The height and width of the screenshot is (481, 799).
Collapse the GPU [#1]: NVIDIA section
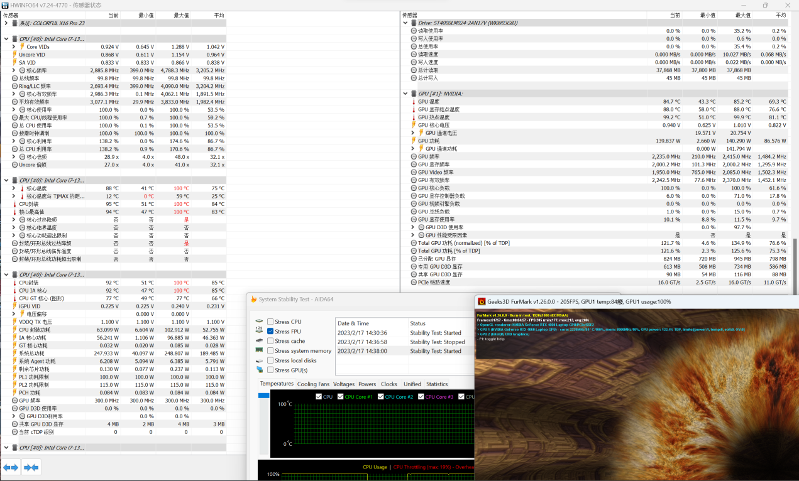pyautogui.click(x=405, y=94)
